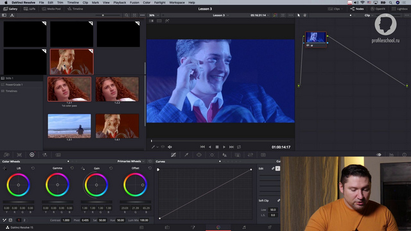Open viewer options three-dot menu
411x231 pixels.
pos(291,15)
